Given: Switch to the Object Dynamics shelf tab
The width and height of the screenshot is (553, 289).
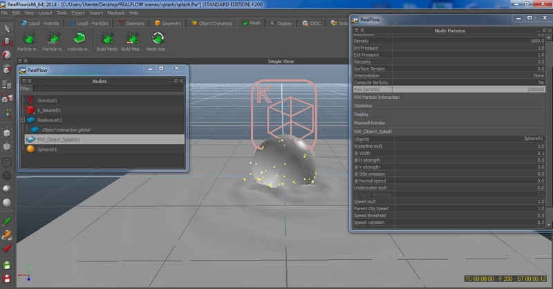Looking at the screenshot, I should coord(212,24).
